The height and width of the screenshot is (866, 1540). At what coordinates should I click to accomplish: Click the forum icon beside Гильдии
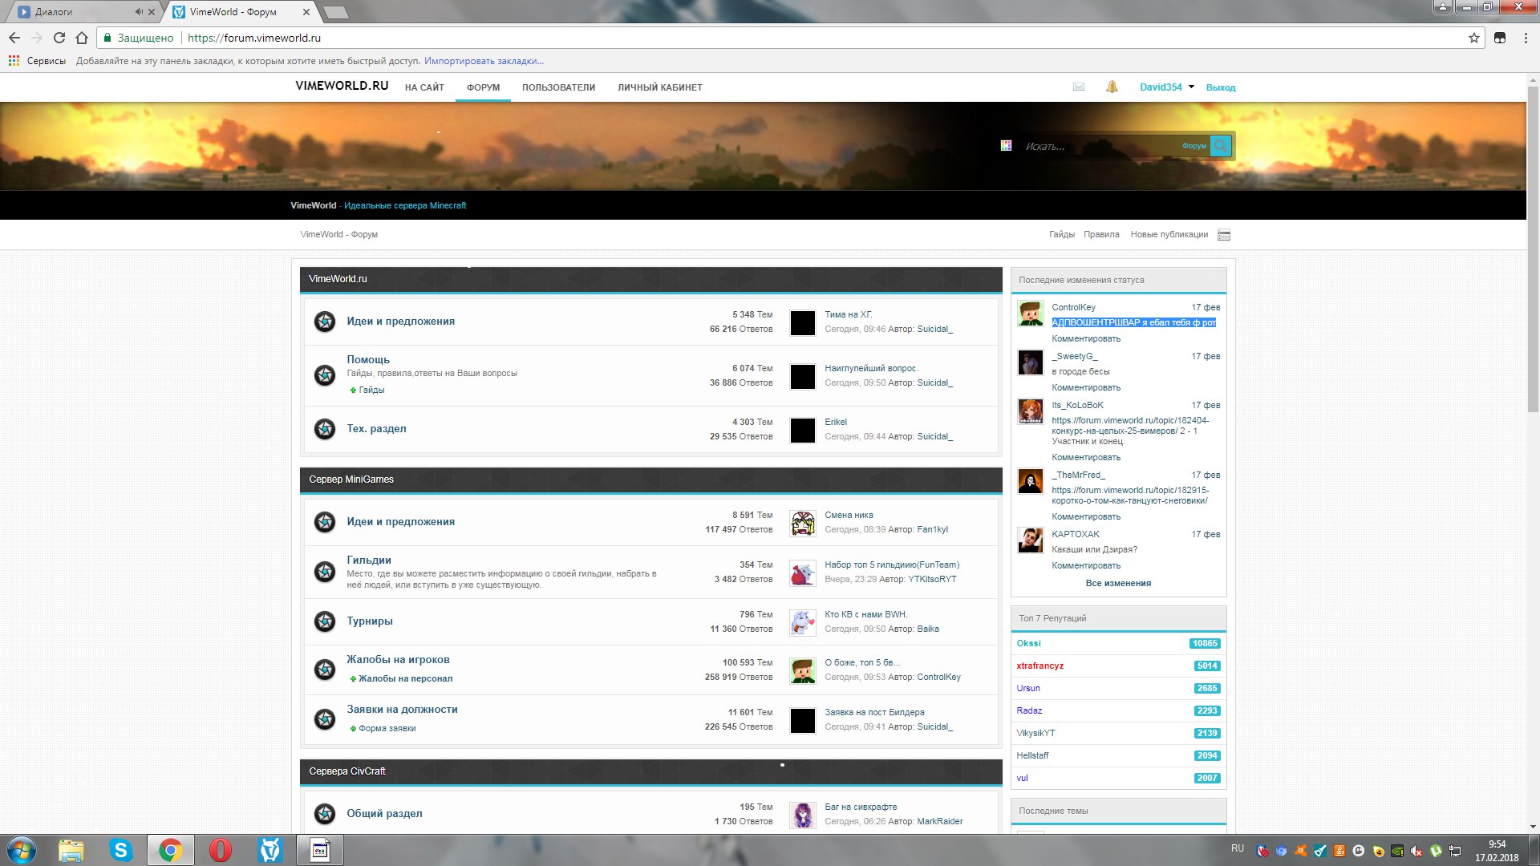(x=325, y=572)
